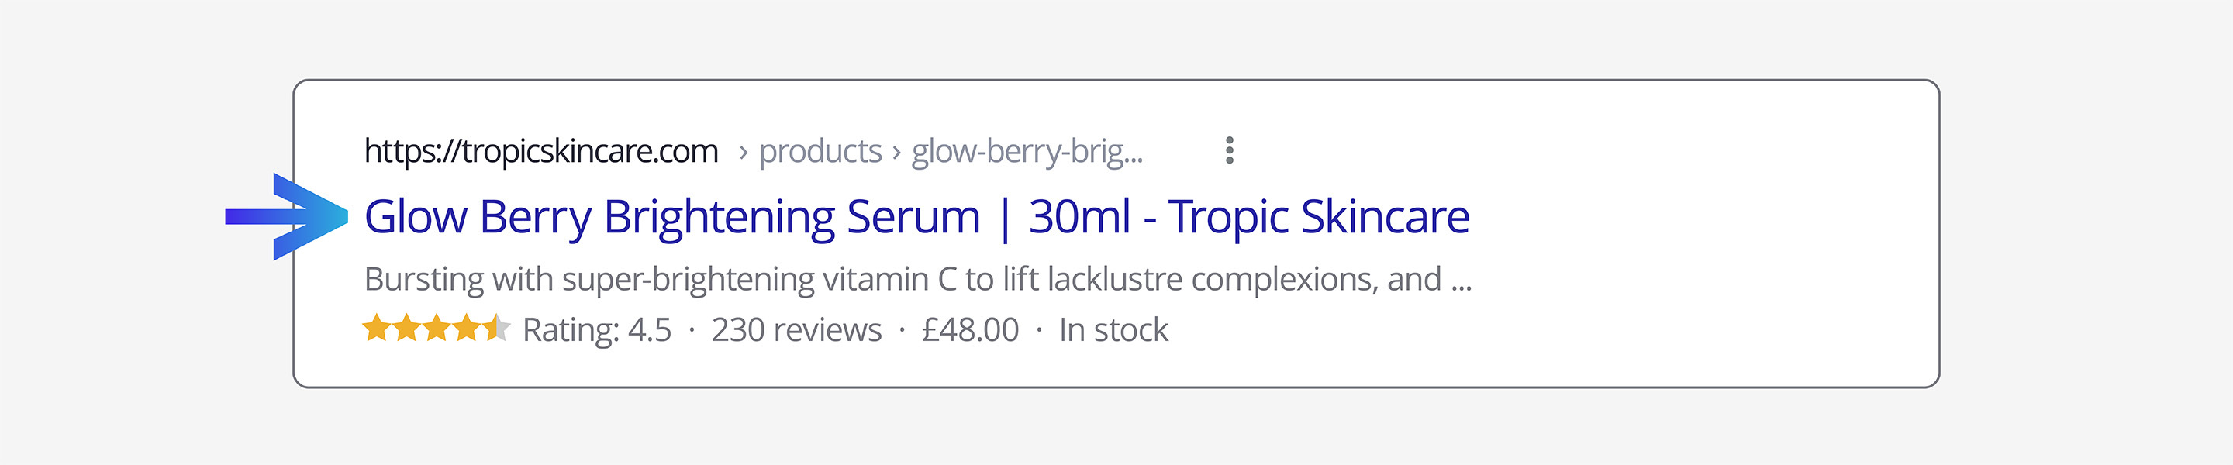Click the £48.00 price
The height and width of the screenshot is (465, 2233).
click(x=970, y=330)
